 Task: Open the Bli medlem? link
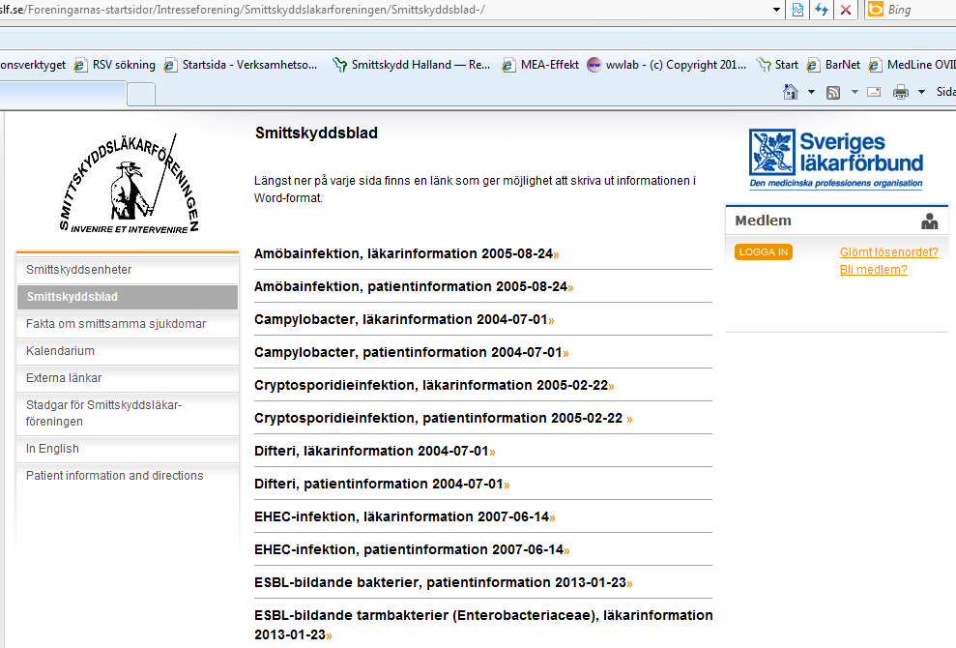click(873, 270)
